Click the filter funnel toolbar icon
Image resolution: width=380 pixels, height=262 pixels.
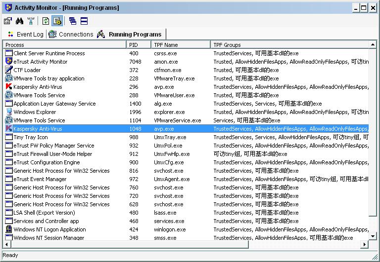point(31,21)
